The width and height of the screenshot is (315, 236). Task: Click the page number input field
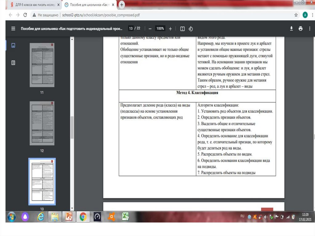[x=131, y=29]
